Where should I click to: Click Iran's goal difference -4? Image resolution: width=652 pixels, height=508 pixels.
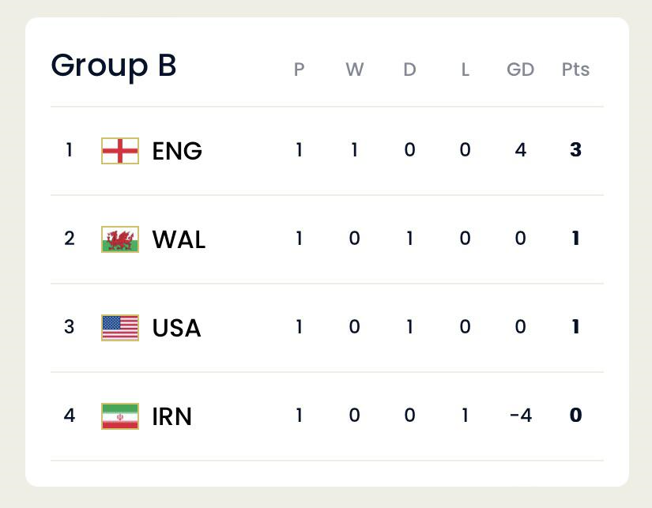pyautogui.click(x=521, y=415)
